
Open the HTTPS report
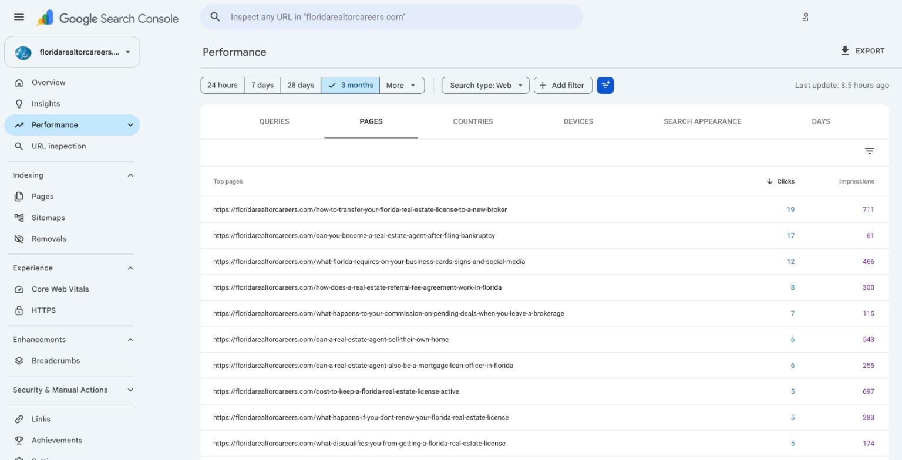pos(72,310)
